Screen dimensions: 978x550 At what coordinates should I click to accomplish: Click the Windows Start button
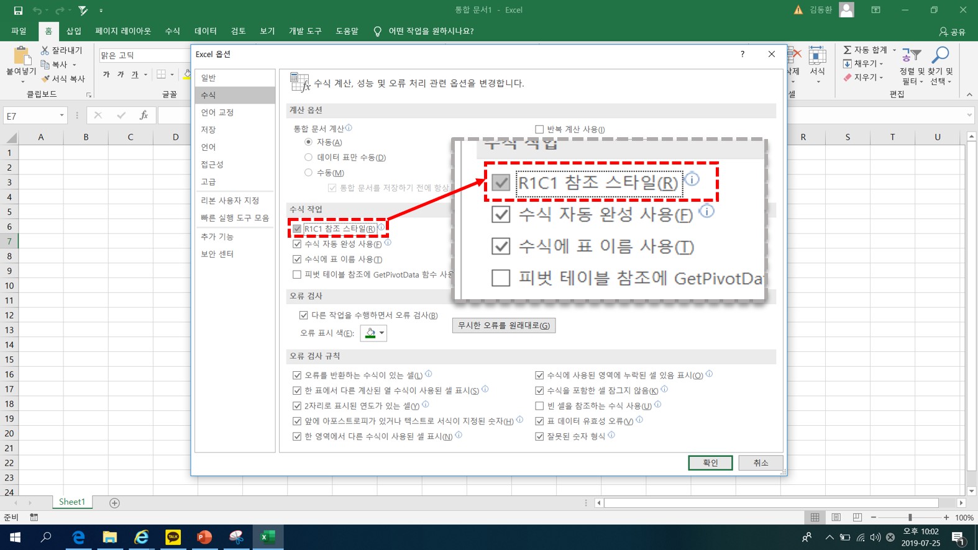(15, 537)
